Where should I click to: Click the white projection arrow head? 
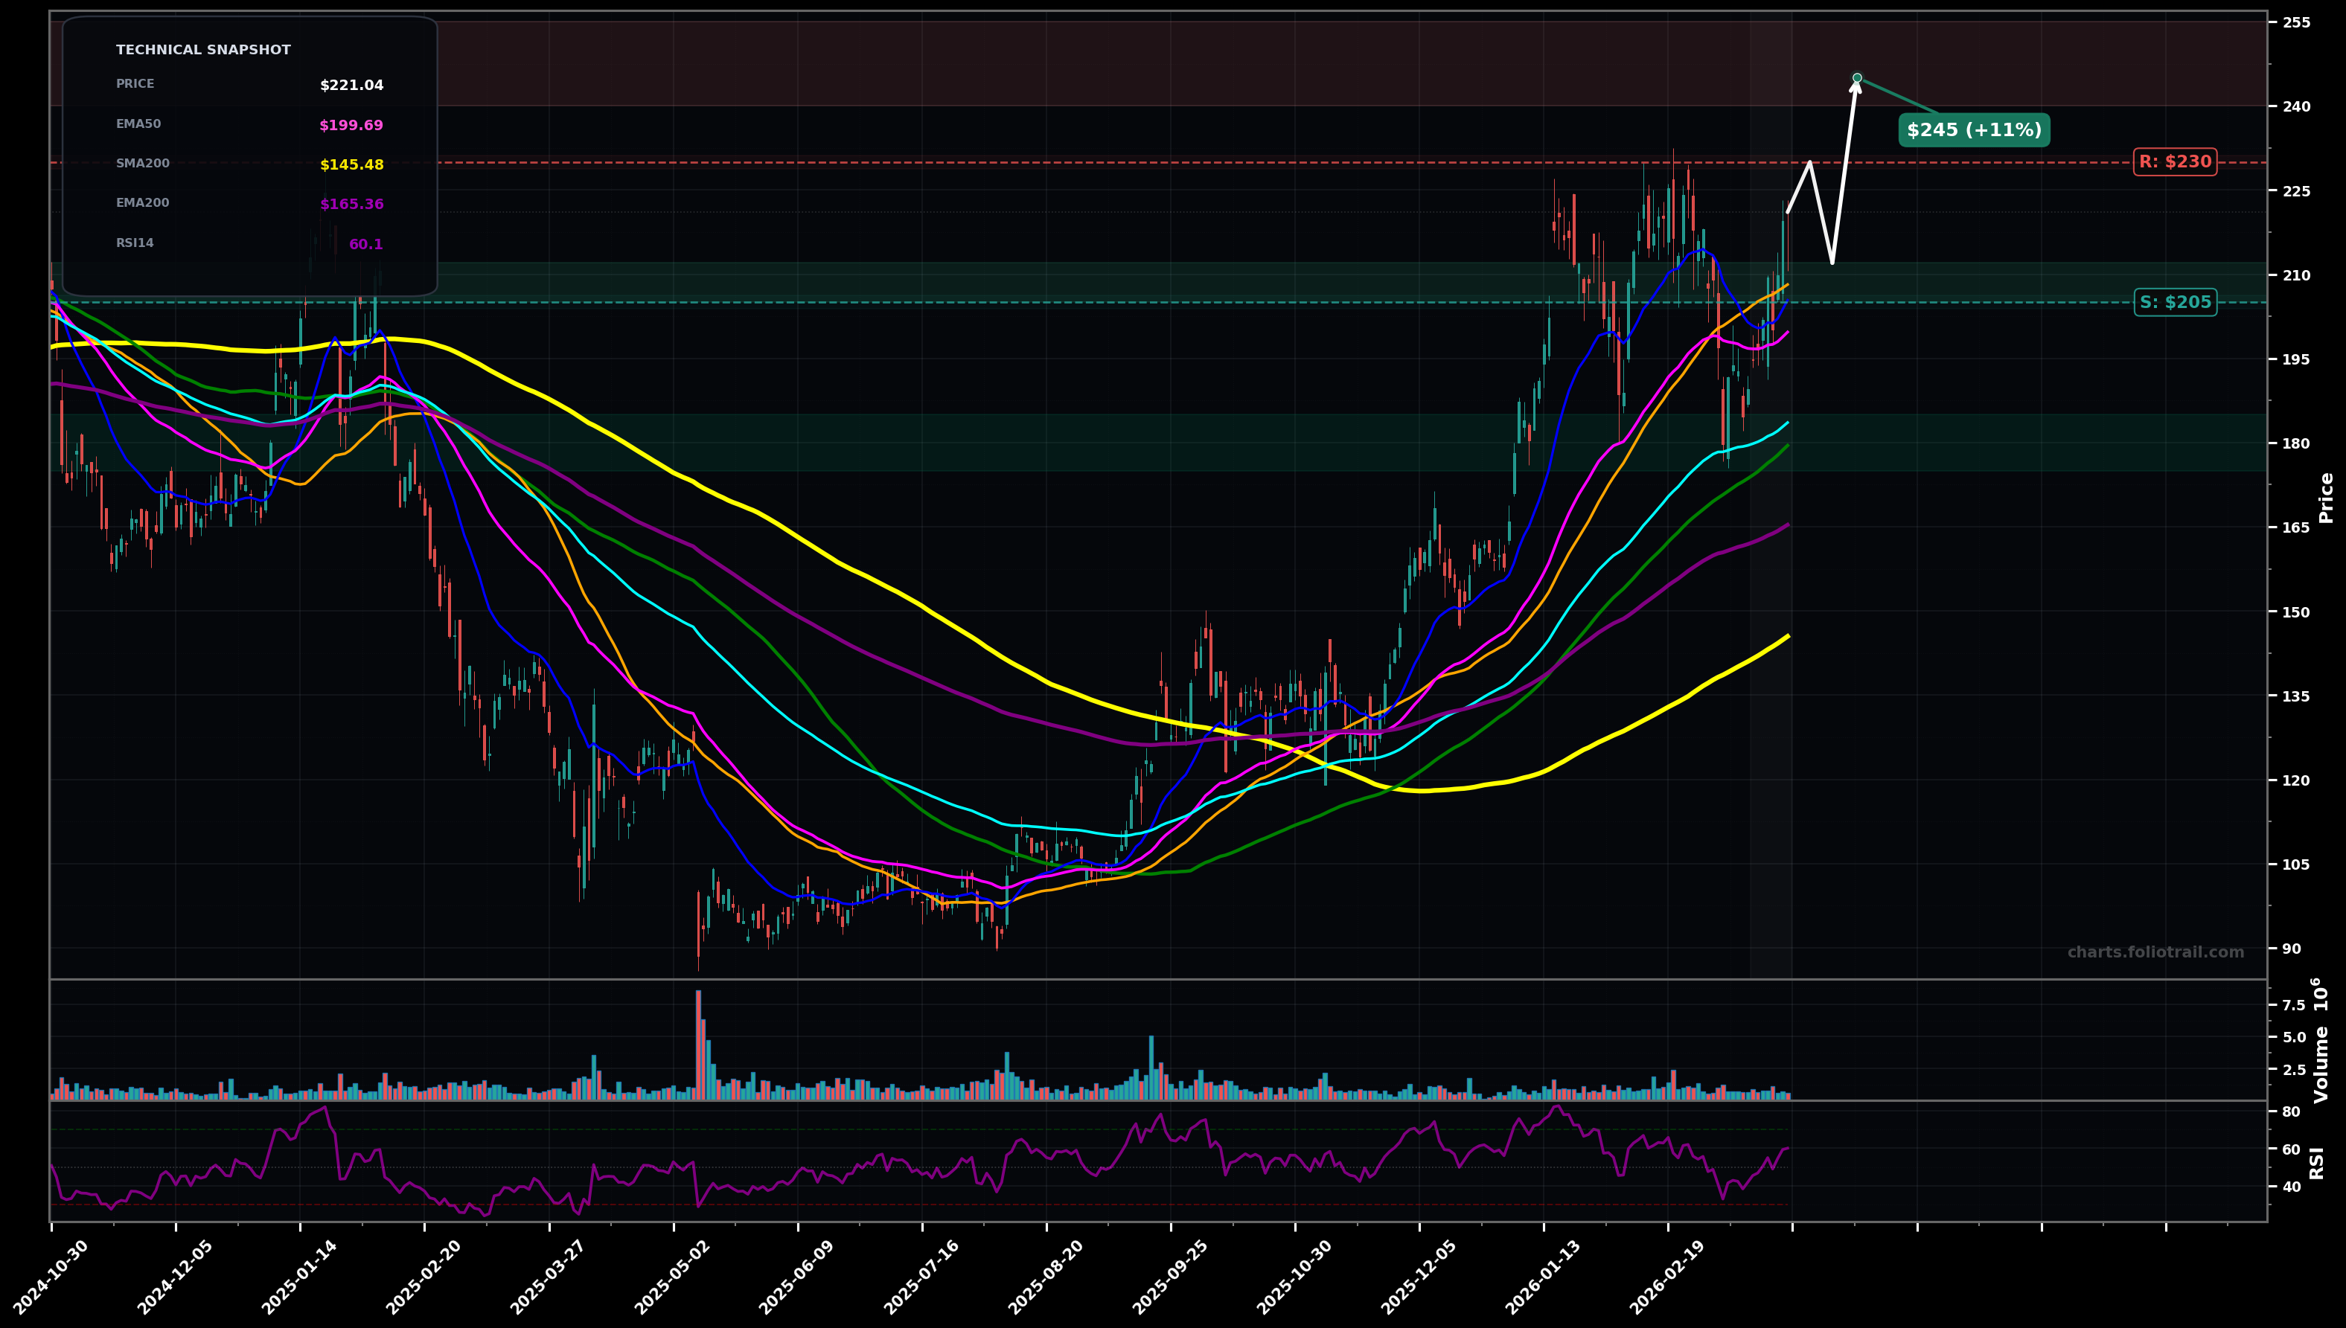coord(1855,89)
